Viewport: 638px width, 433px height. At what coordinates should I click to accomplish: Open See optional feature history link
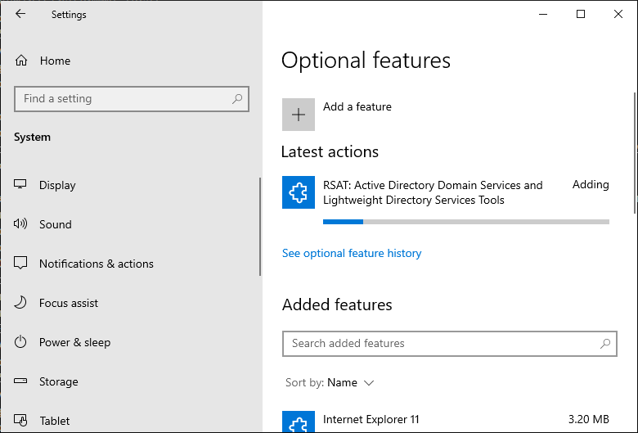tap(352, 253)
